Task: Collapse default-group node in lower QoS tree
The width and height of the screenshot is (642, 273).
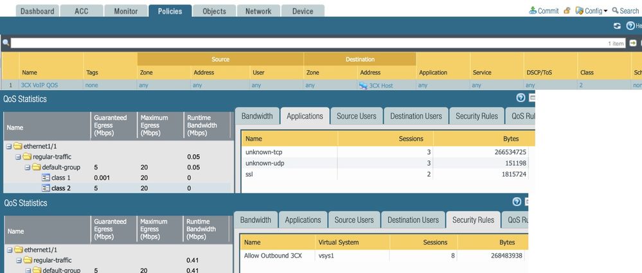Action: click(29, 270)
